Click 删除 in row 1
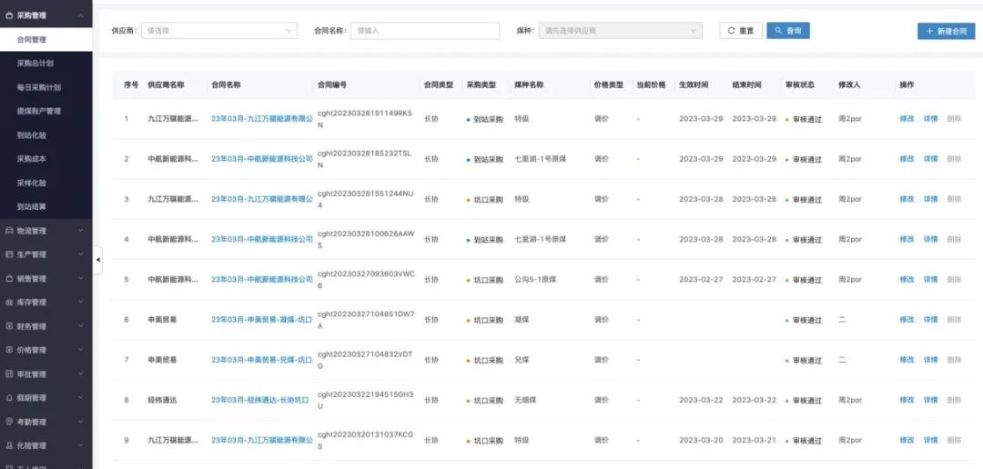This screenshot has height=469, width=983. [x=954, y=118]
